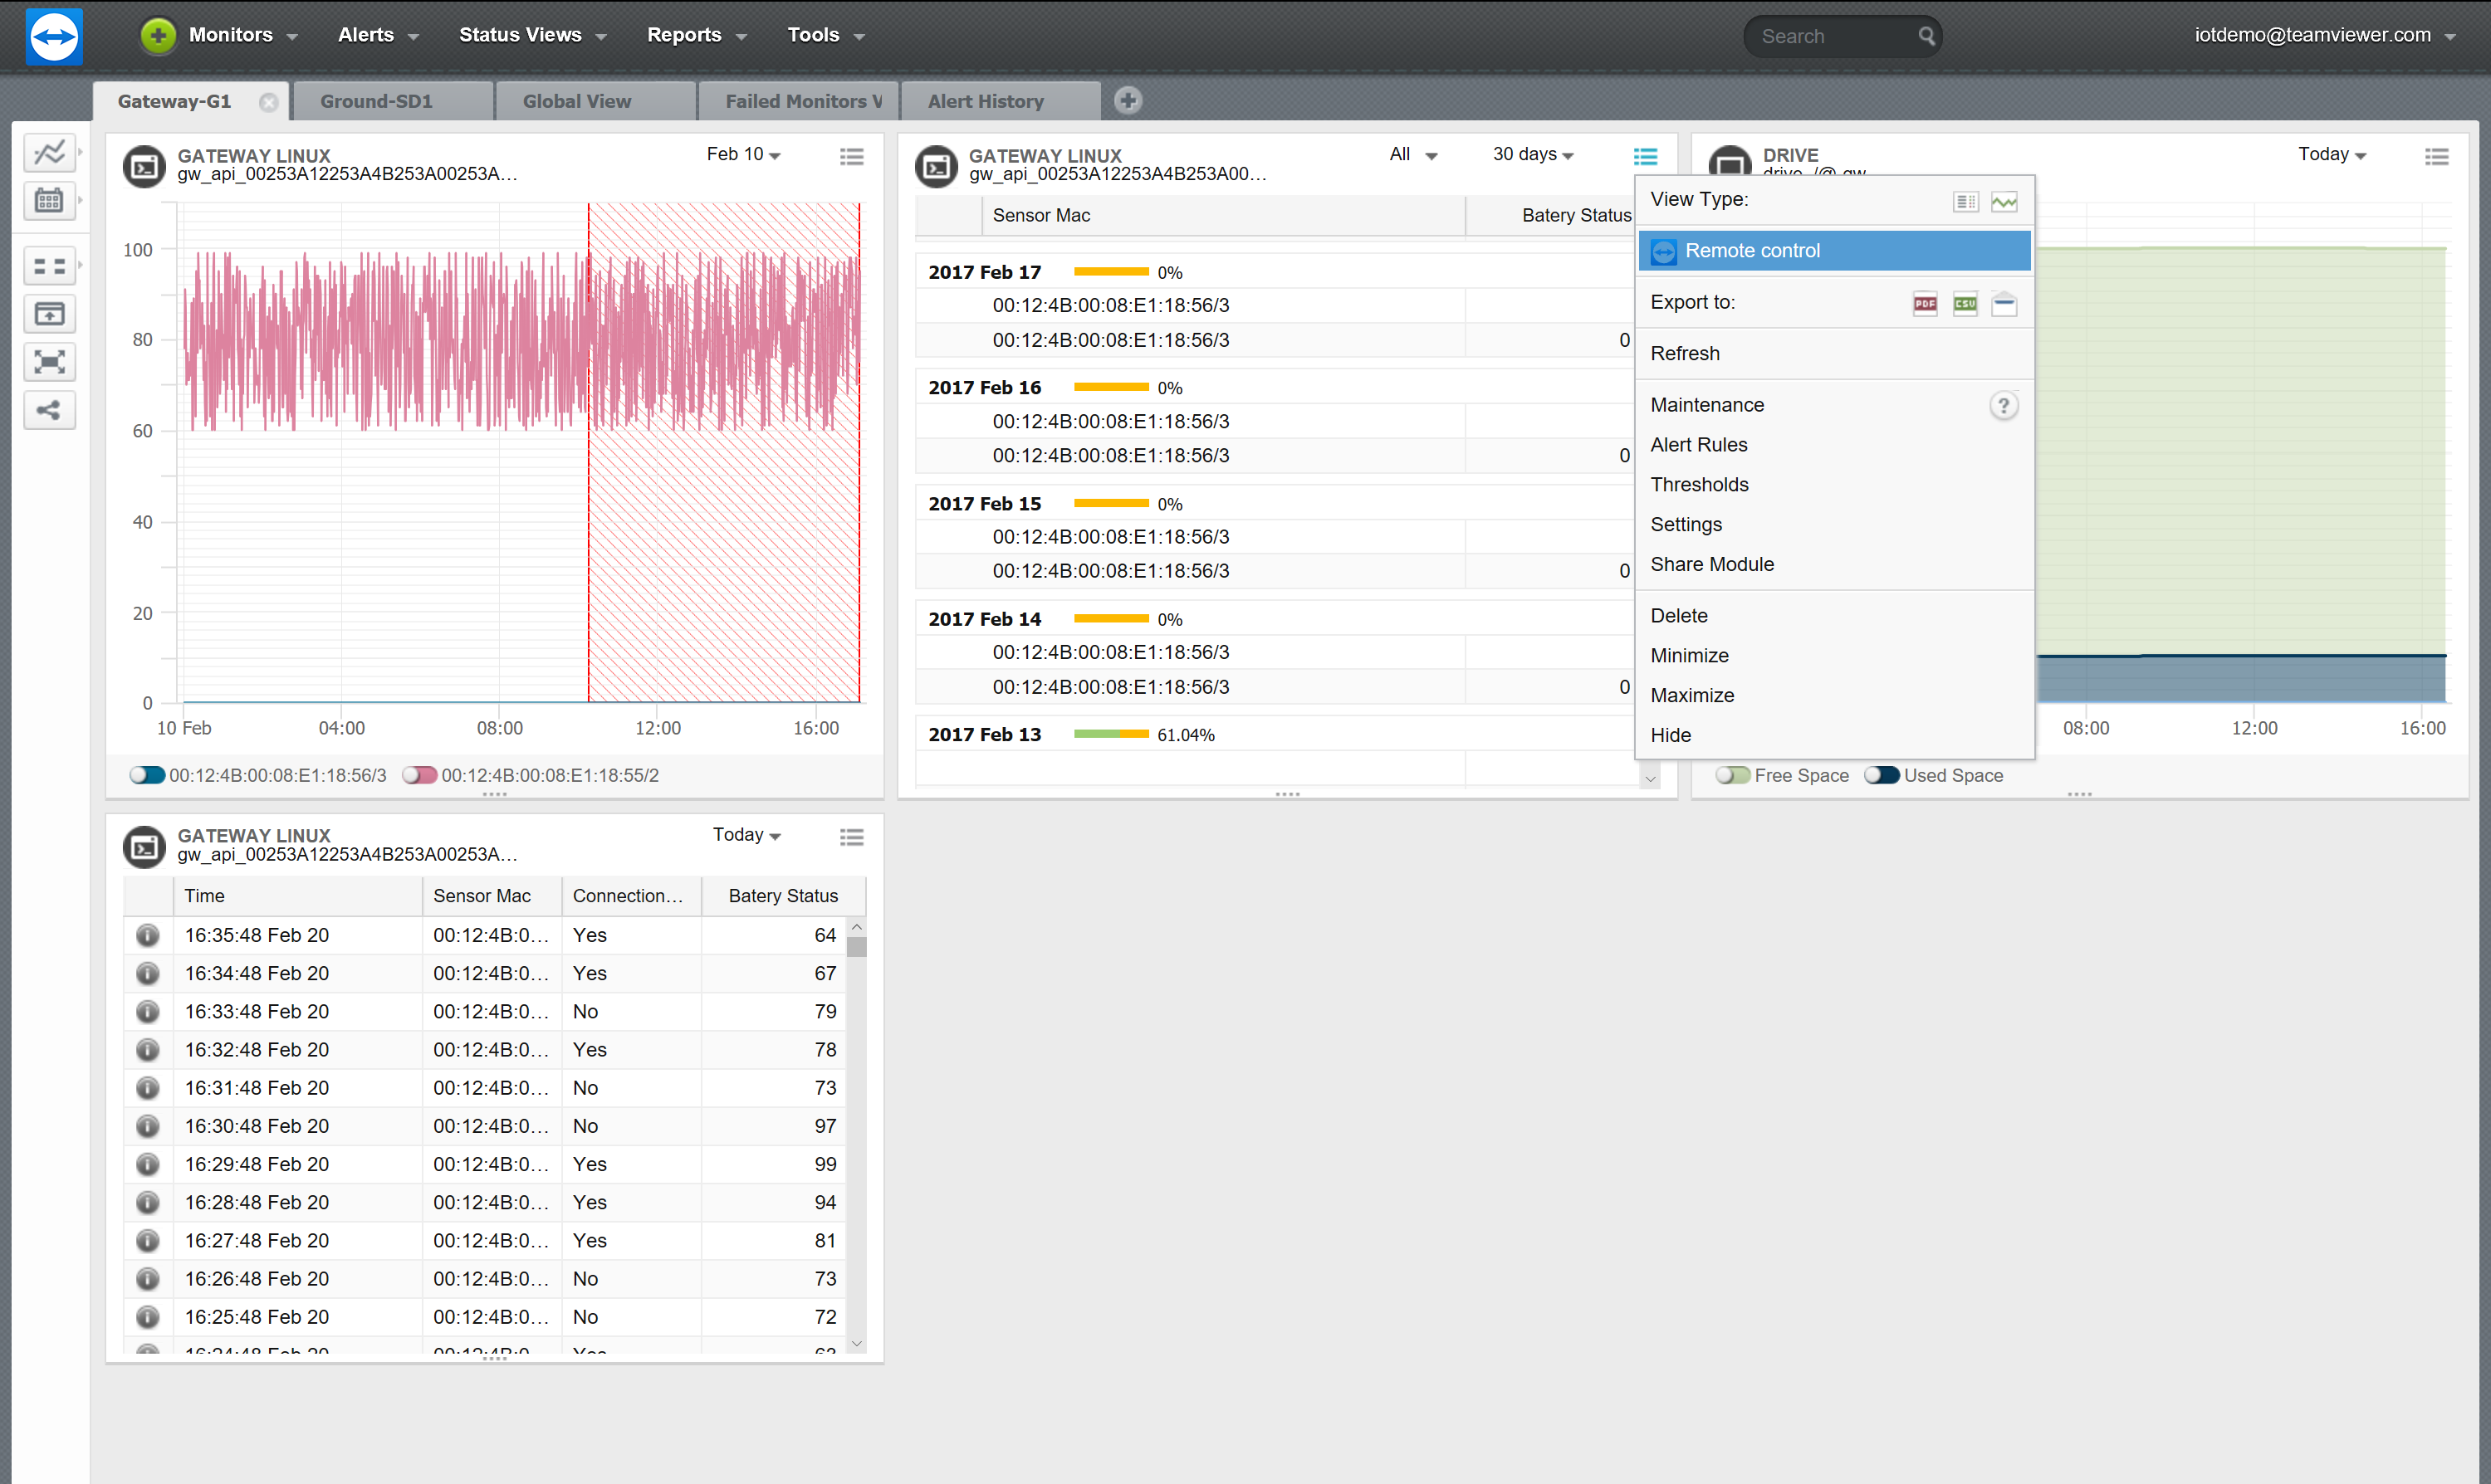Open the Feb 10 date dropdown
This screenshot has width=2491, height=1484.
point(743,154)
